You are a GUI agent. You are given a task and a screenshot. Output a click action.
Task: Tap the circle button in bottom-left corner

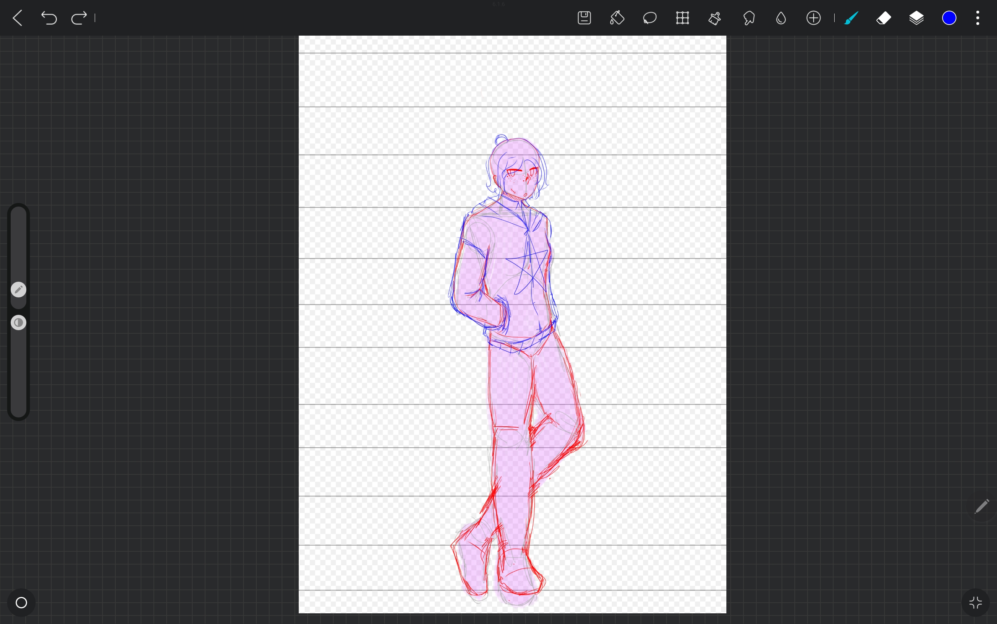[21, 603]
